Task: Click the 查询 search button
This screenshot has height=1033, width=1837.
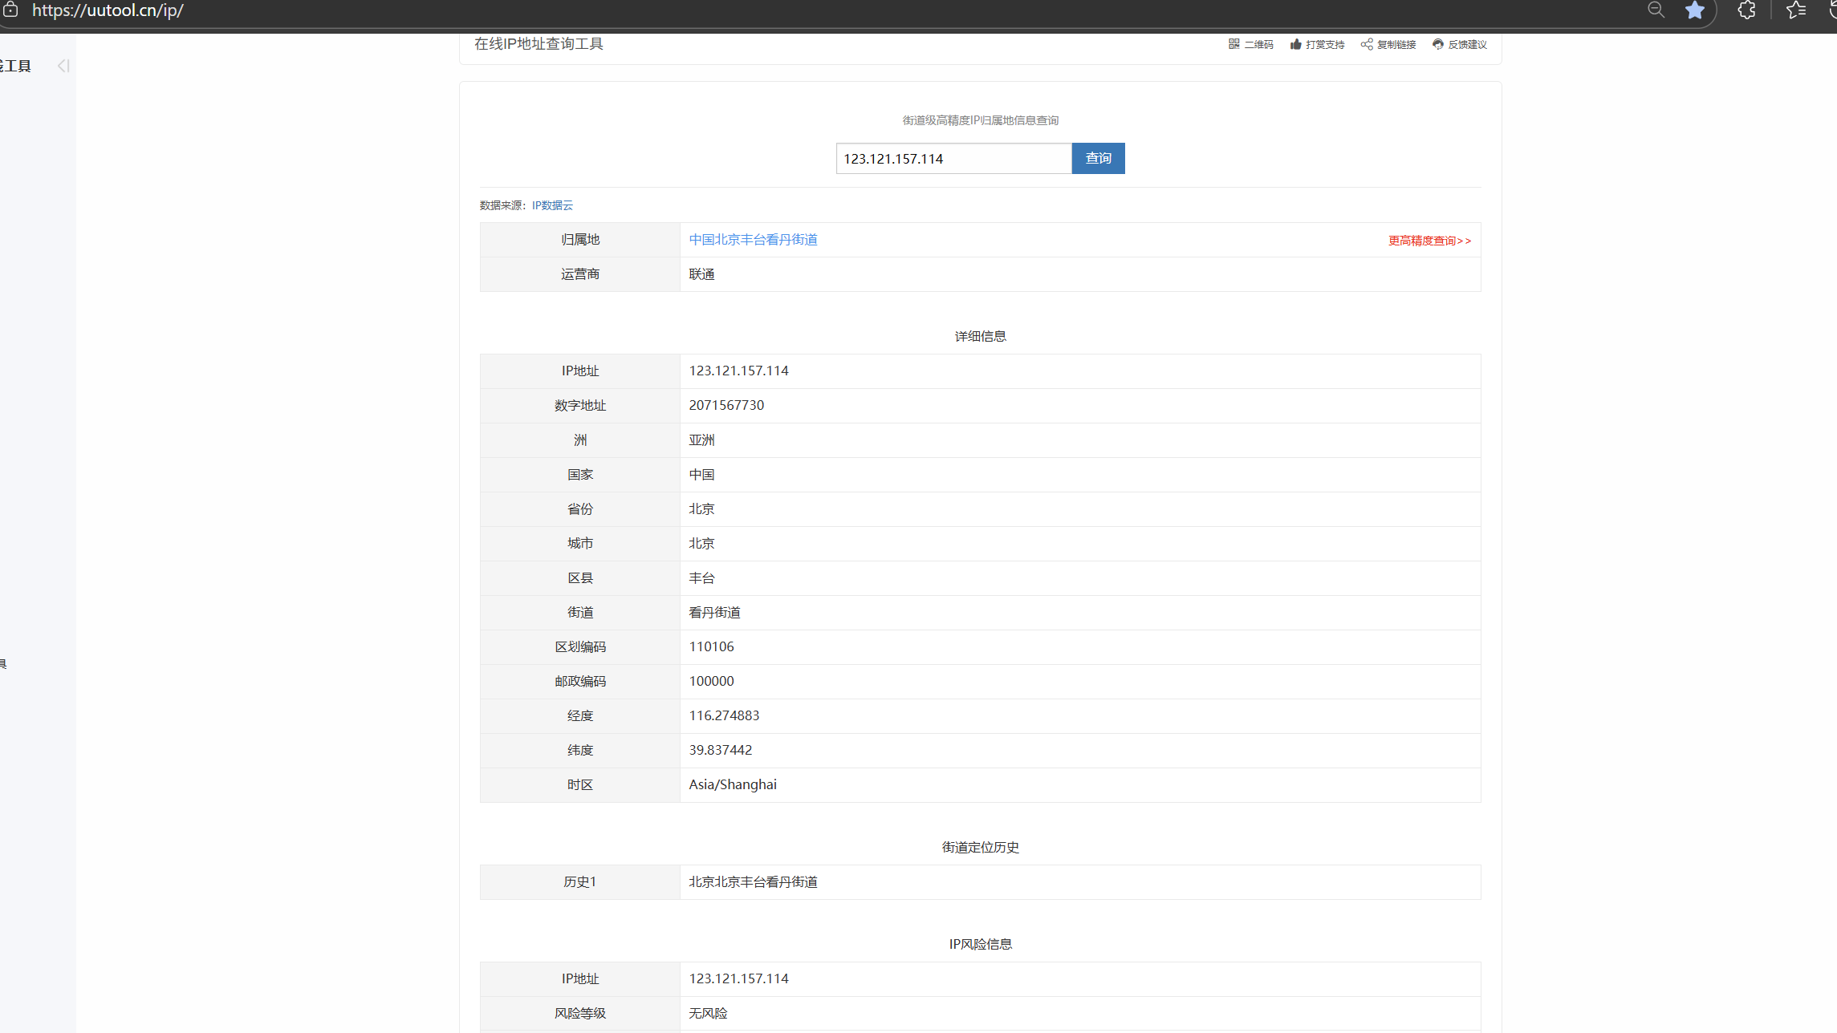Action: pos(1098,158)
